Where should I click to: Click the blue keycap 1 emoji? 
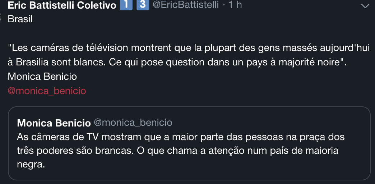pos(126,5)
